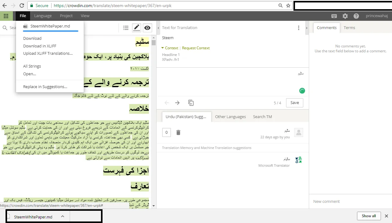Click the browser back arrow
The height and width of the screenshot is (223, 392).
(4, 6)
